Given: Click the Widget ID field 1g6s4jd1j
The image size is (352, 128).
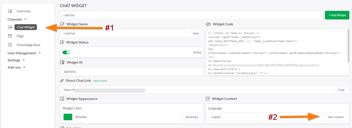Looking at the screenshot, I should tap(132, 72).
